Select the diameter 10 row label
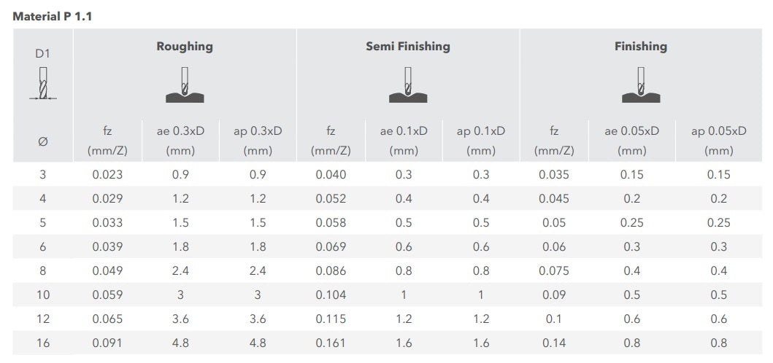This screenshot has width=773, height=363. (42, 295)
